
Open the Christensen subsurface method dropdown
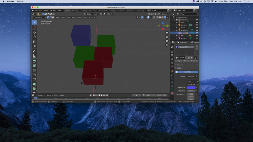coord(193,84)
